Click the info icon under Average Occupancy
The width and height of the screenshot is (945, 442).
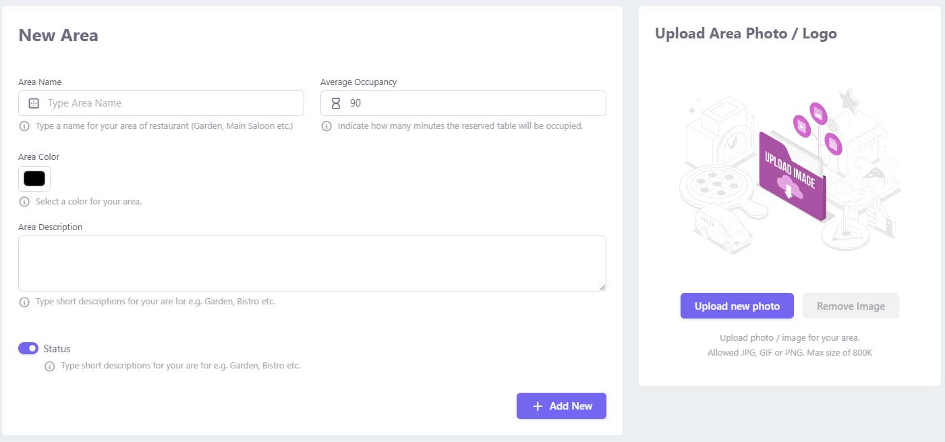[x=326, y=126]
